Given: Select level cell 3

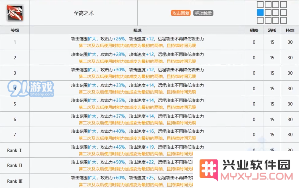Looking at the screenshot, I should click(15, 73).
